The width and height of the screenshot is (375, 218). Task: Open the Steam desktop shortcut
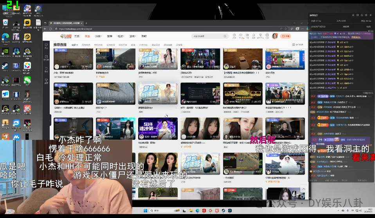point(5,67)
